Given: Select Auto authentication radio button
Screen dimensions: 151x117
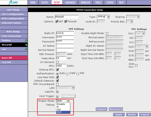Looking at the screenshot, I should click(57, 74).
